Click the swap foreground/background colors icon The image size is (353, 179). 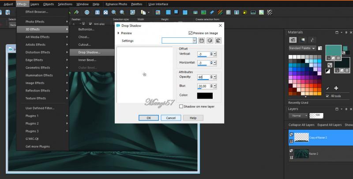click(329, 65)
